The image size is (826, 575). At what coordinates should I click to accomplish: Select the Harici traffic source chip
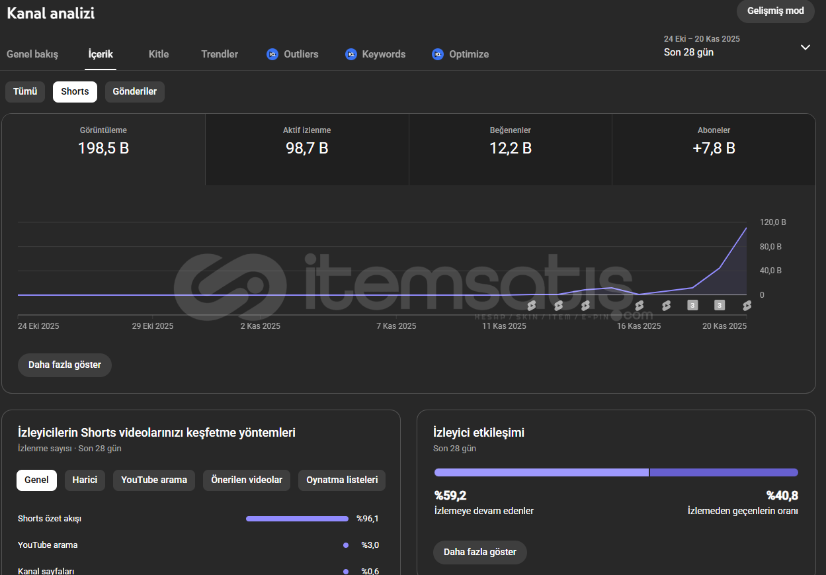tap(85, 480)
